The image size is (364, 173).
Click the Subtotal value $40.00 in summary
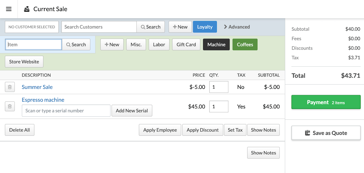[353, 29]
